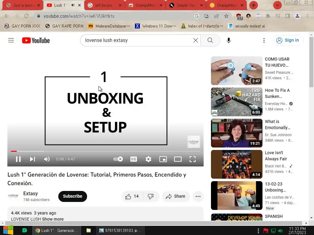Open the Extasy channel avatar

(13, 196)
